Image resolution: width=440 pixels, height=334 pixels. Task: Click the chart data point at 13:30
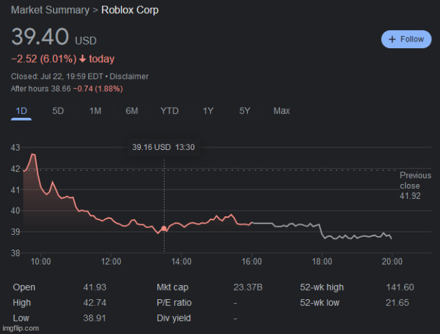tap(164, 228)
